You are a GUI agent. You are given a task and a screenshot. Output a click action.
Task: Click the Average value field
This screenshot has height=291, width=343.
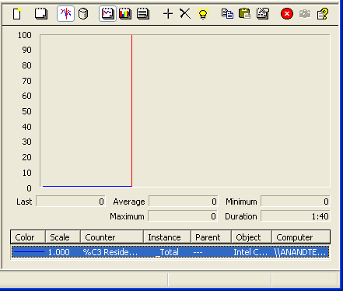pos(184,202)
